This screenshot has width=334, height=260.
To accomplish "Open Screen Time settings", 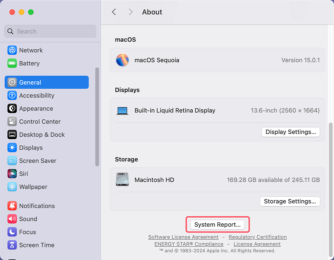I will [37, 245].
